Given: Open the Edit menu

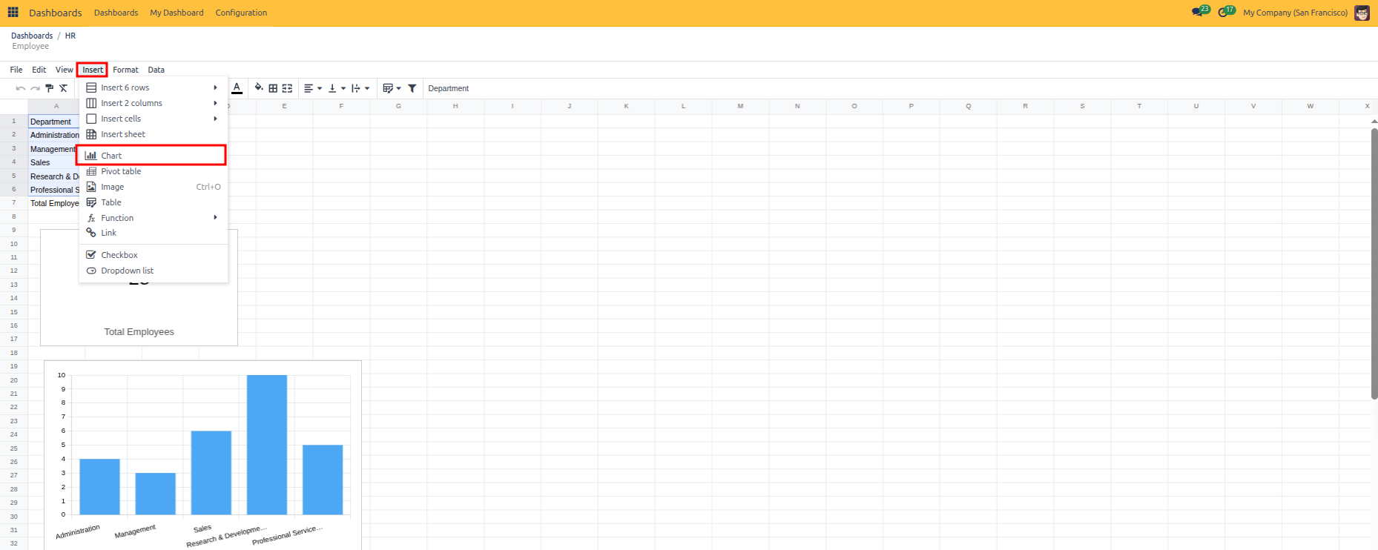Looking at the screenshot, I should pyautogui.click(x=39, y=70).
